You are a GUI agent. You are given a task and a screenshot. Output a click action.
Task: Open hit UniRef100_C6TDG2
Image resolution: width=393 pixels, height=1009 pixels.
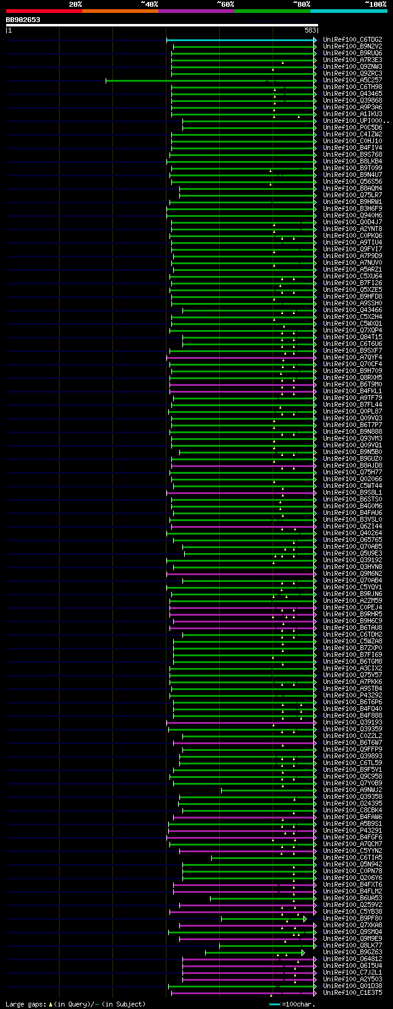(352, 39)
